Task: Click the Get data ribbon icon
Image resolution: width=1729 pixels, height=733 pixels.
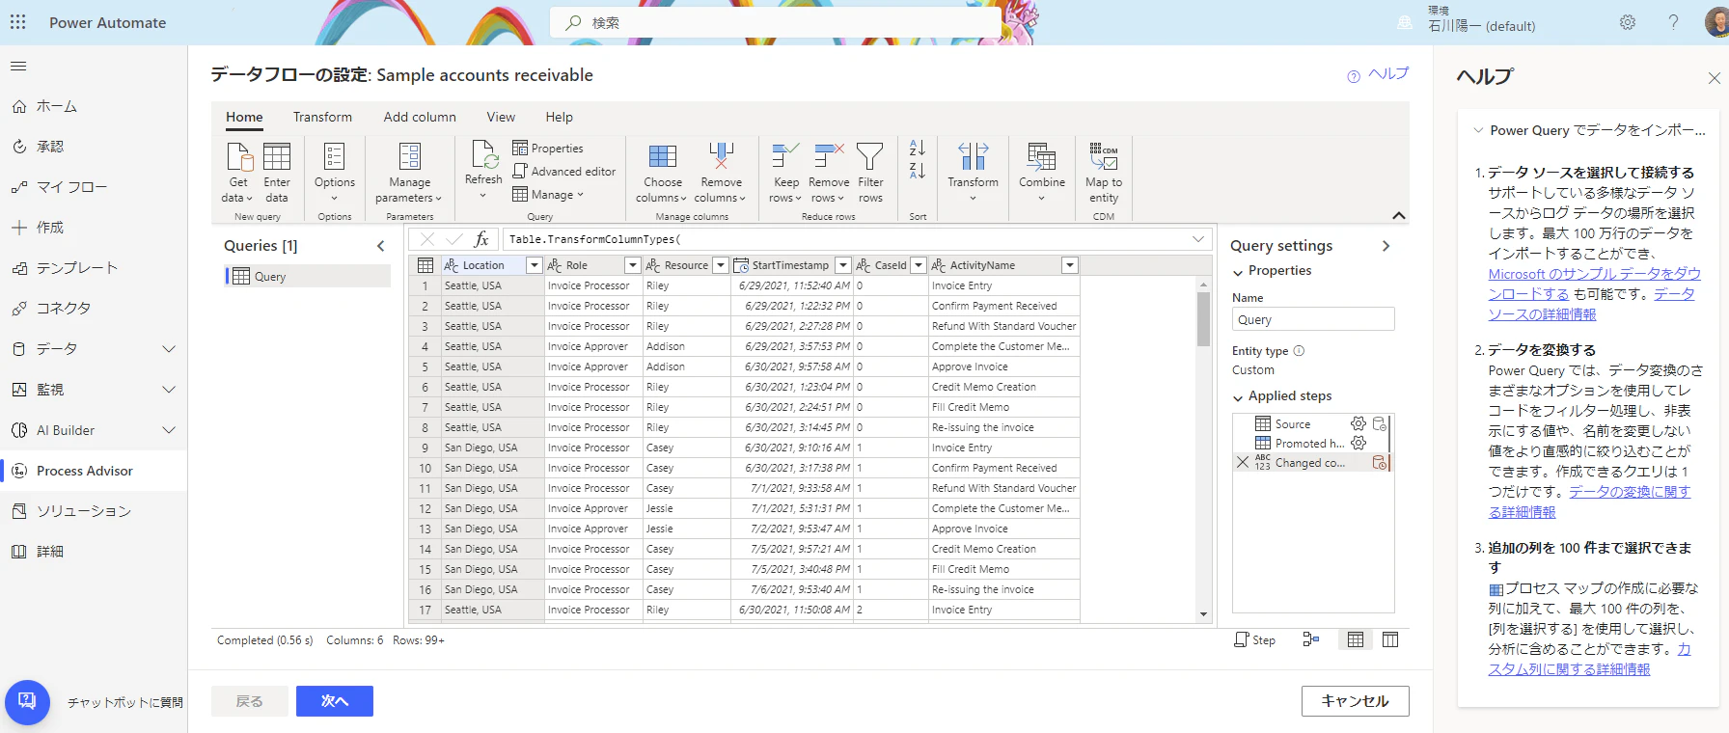Action: pos(238,156)
